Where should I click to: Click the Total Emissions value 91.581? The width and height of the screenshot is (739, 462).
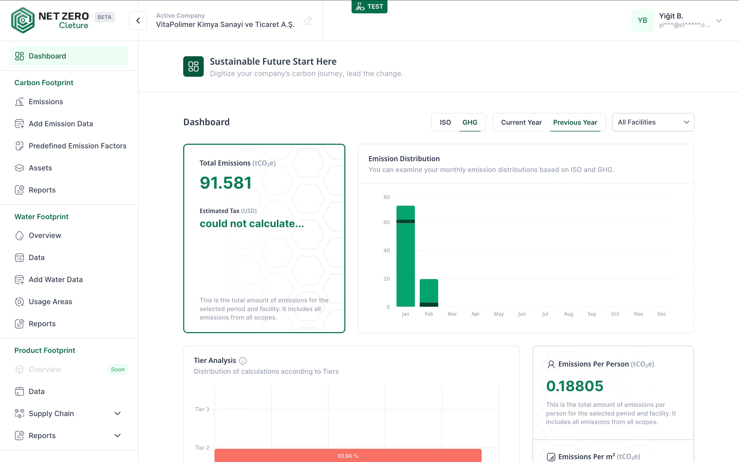[226, 183]
